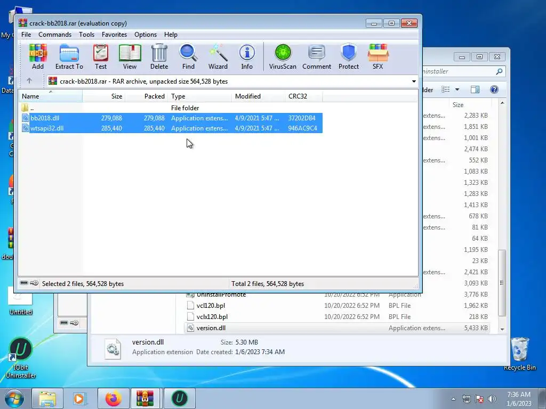Image resolution: width=546 pixels, height=409 pixels.
Task: Open the Recycle Bin desktop icon
Action: pyautogui.click(x=519, y=354)
